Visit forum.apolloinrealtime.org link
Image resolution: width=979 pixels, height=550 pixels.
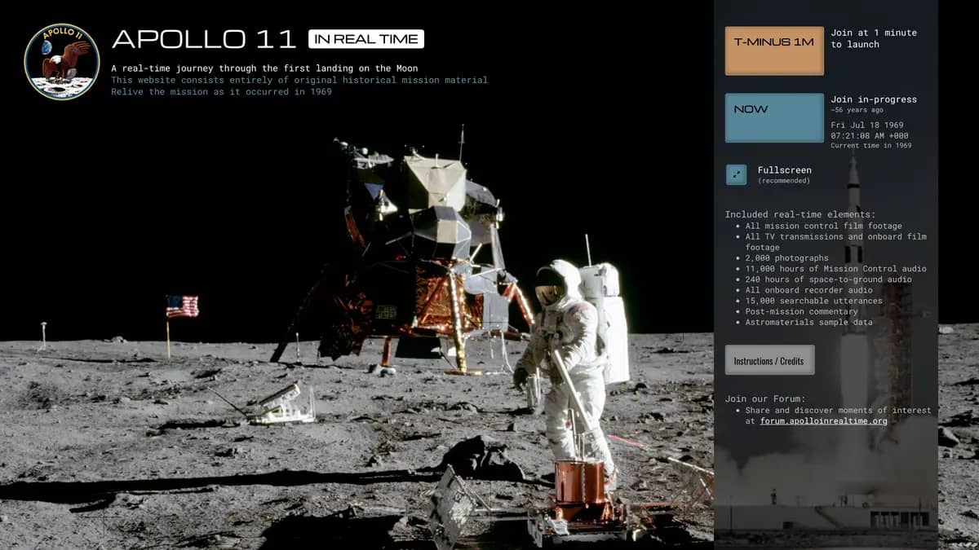[x=823, y=421]
